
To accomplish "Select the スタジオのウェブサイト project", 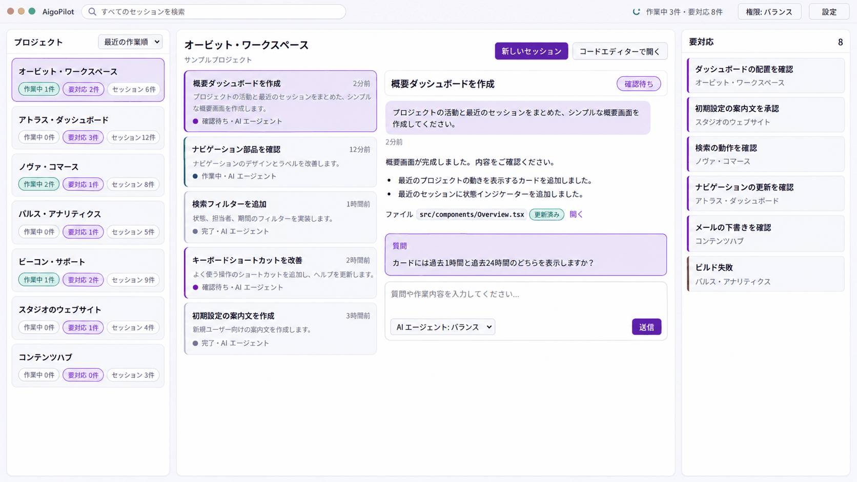I will point(88,318).
